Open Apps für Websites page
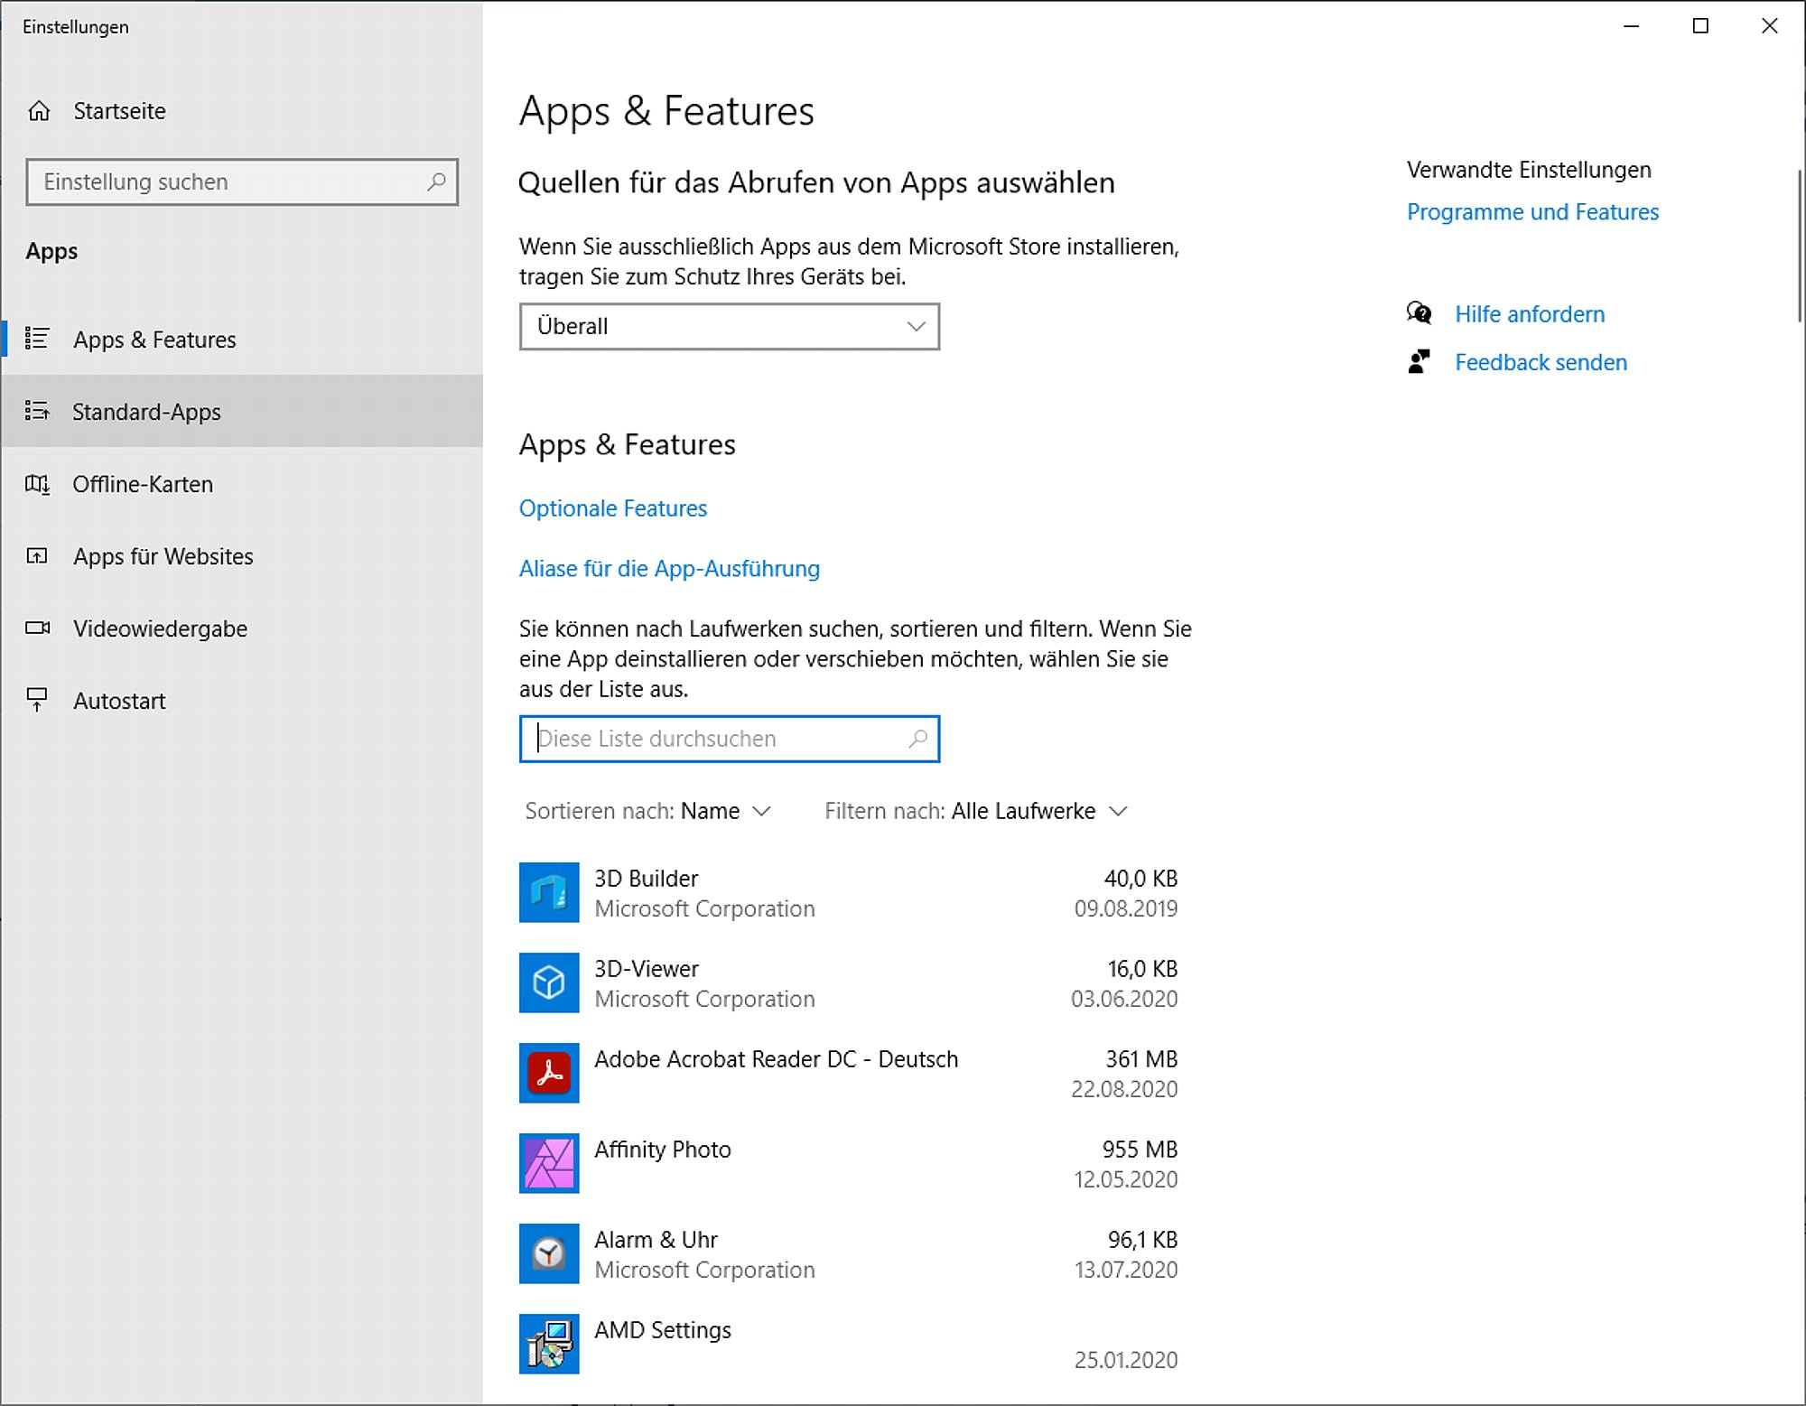1806x1406 pixels. pos(242,556)
